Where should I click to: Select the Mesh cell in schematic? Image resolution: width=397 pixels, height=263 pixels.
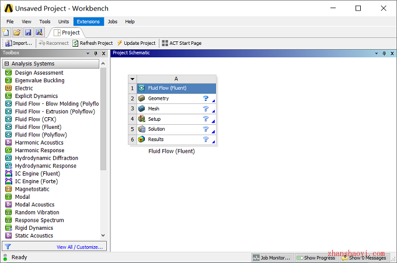pyautogui.click(x=177, y=108)
